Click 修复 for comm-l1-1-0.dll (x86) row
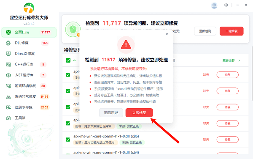Screen dimensions: 253x159 click(x=228, y=140)
